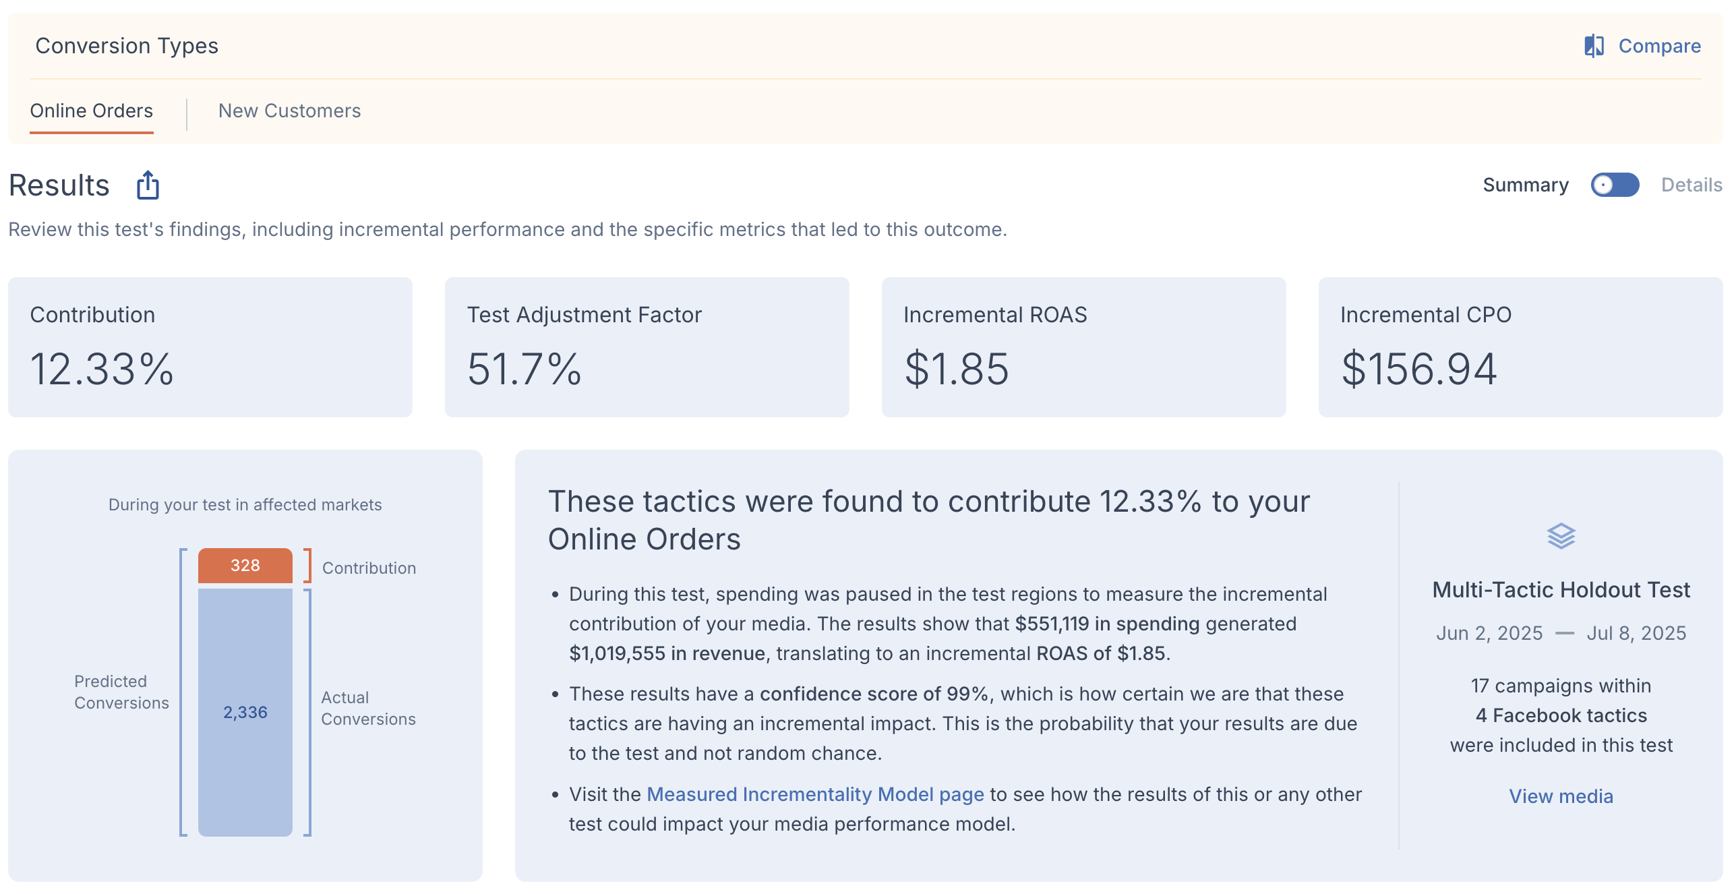This screenshot has height=894, width=1734.
Task: Click the blue 2,336 actual conversions bar
Action: [245, 713]
